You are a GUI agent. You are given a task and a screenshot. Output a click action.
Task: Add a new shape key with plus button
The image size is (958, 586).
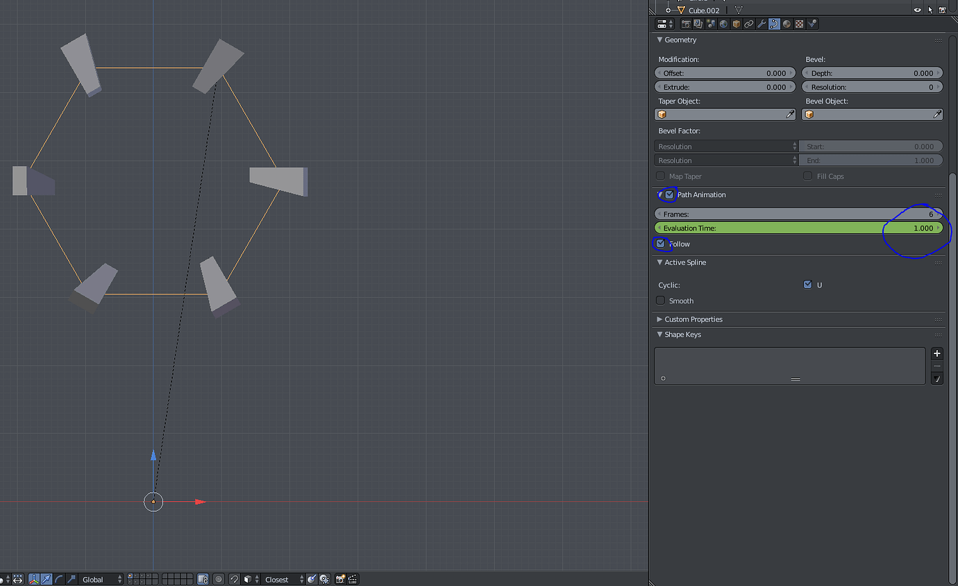(937, 353)
